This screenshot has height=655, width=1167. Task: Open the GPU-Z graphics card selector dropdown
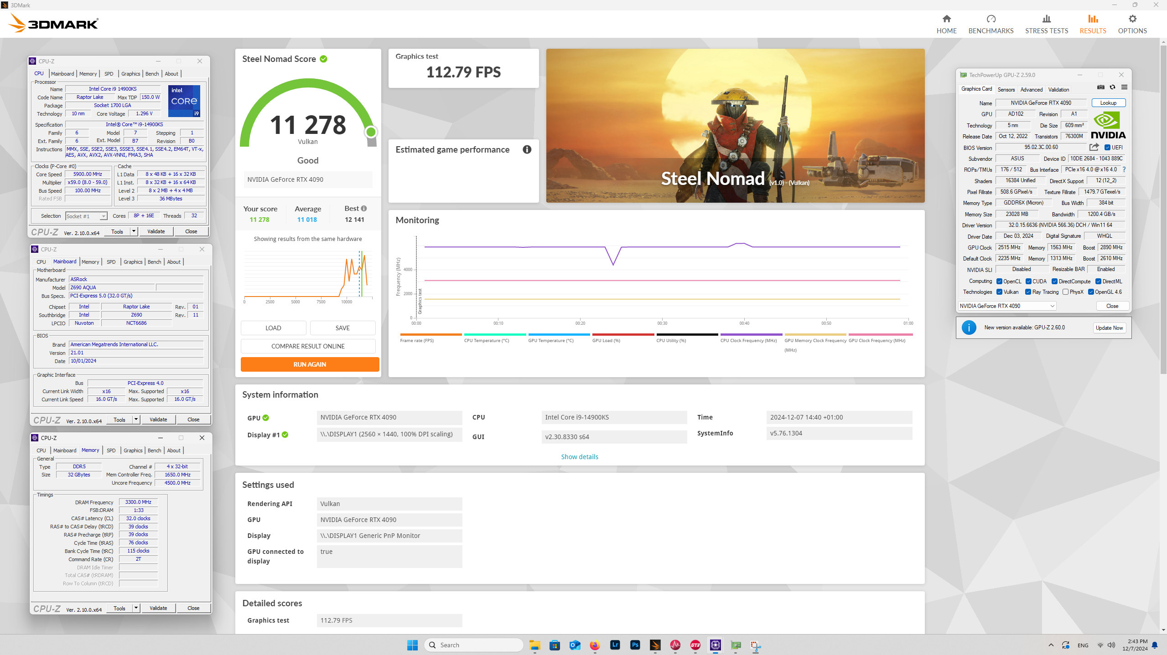(x=1007, y=306)
